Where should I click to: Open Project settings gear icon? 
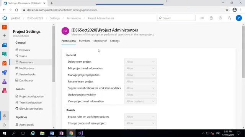(x=5, y=116)
